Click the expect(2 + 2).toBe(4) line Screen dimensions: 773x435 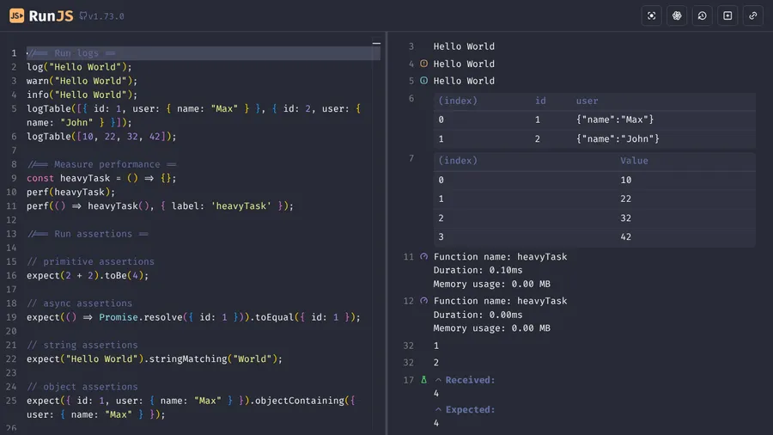coord(88,275)
